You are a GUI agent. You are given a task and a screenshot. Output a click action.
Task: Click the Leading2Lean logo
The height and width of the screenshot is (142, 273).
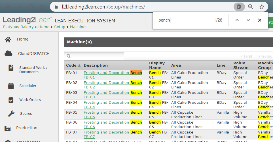[x=27, y=20]
